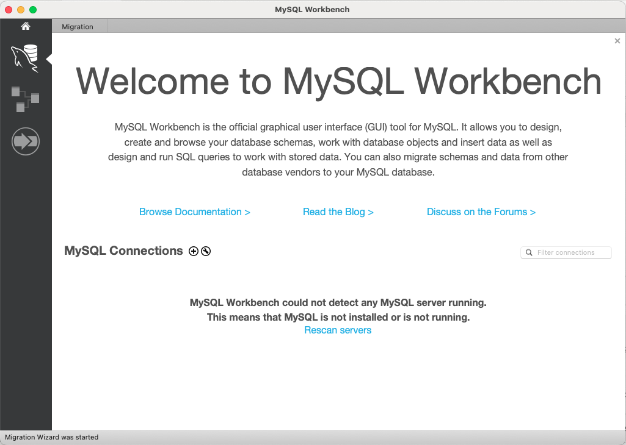Open the Models diagram sidebar icon
The image size is (626, 445).
coord(25,99)
